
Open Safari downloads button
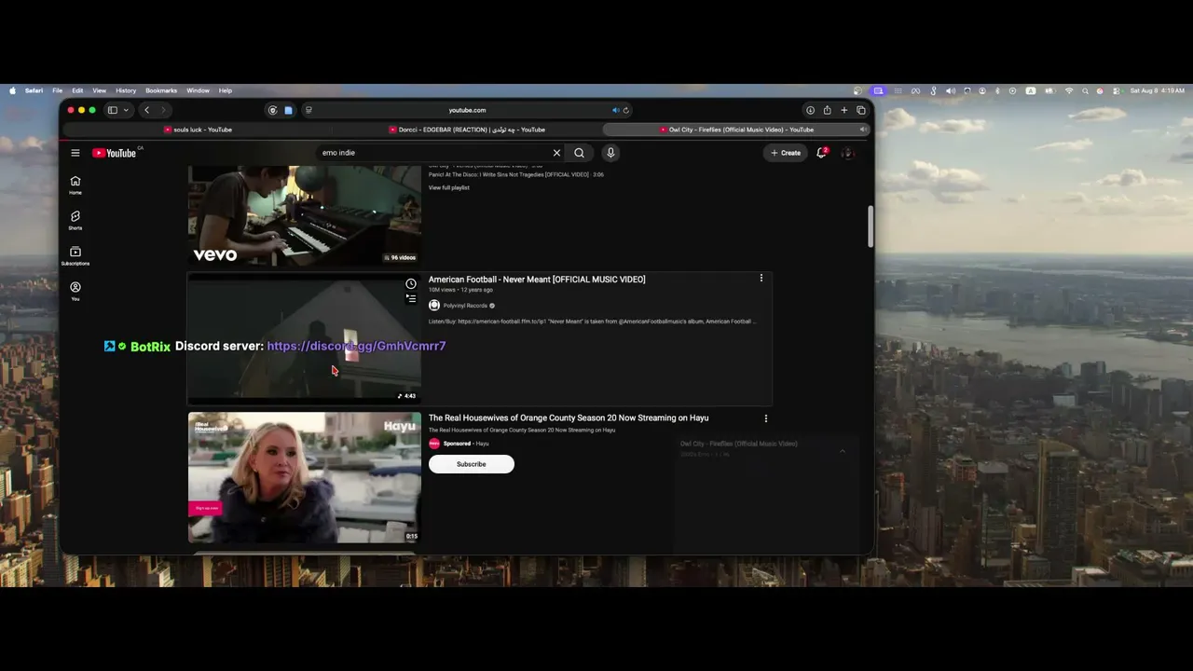810,110
